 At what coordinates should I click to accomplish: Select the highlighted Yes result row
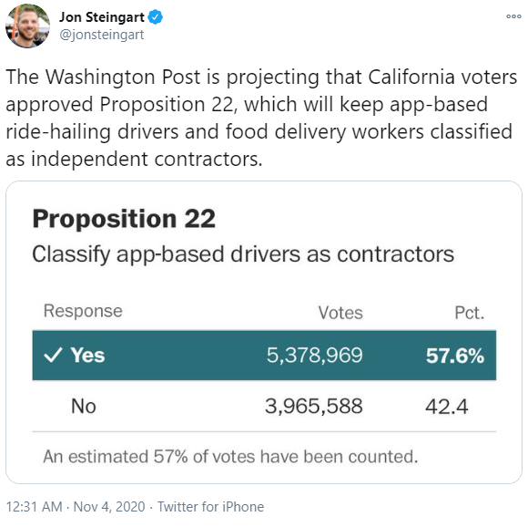click(x=264, y=355)
